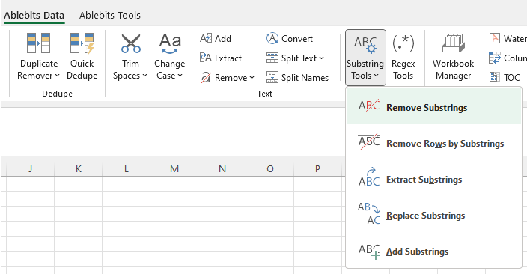This screenshot has width=527, height=274.
Task: Click the Column swap icon
Action: (494, 58)
